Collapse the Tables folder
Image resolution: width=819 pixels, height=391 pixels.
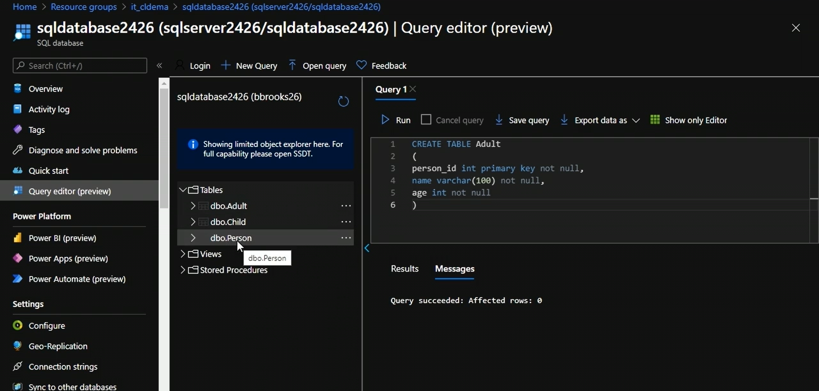pos(183,190)
